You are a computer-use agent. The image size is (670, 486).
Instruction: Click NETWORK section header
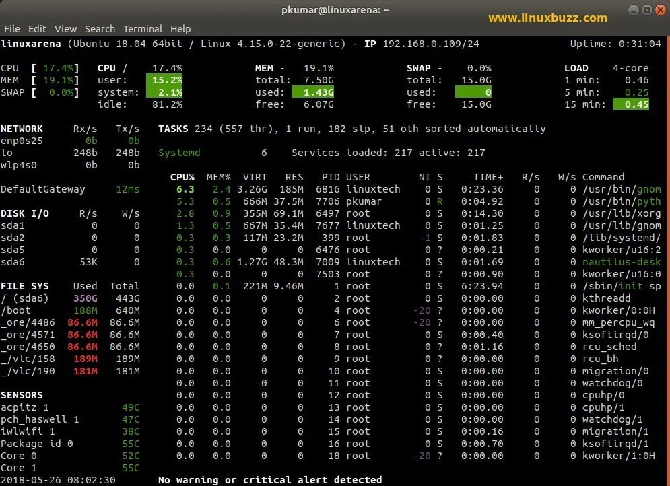[x=22, y=129]
